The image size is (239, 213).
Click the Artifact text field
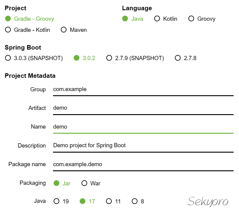[x=143, y=108]
